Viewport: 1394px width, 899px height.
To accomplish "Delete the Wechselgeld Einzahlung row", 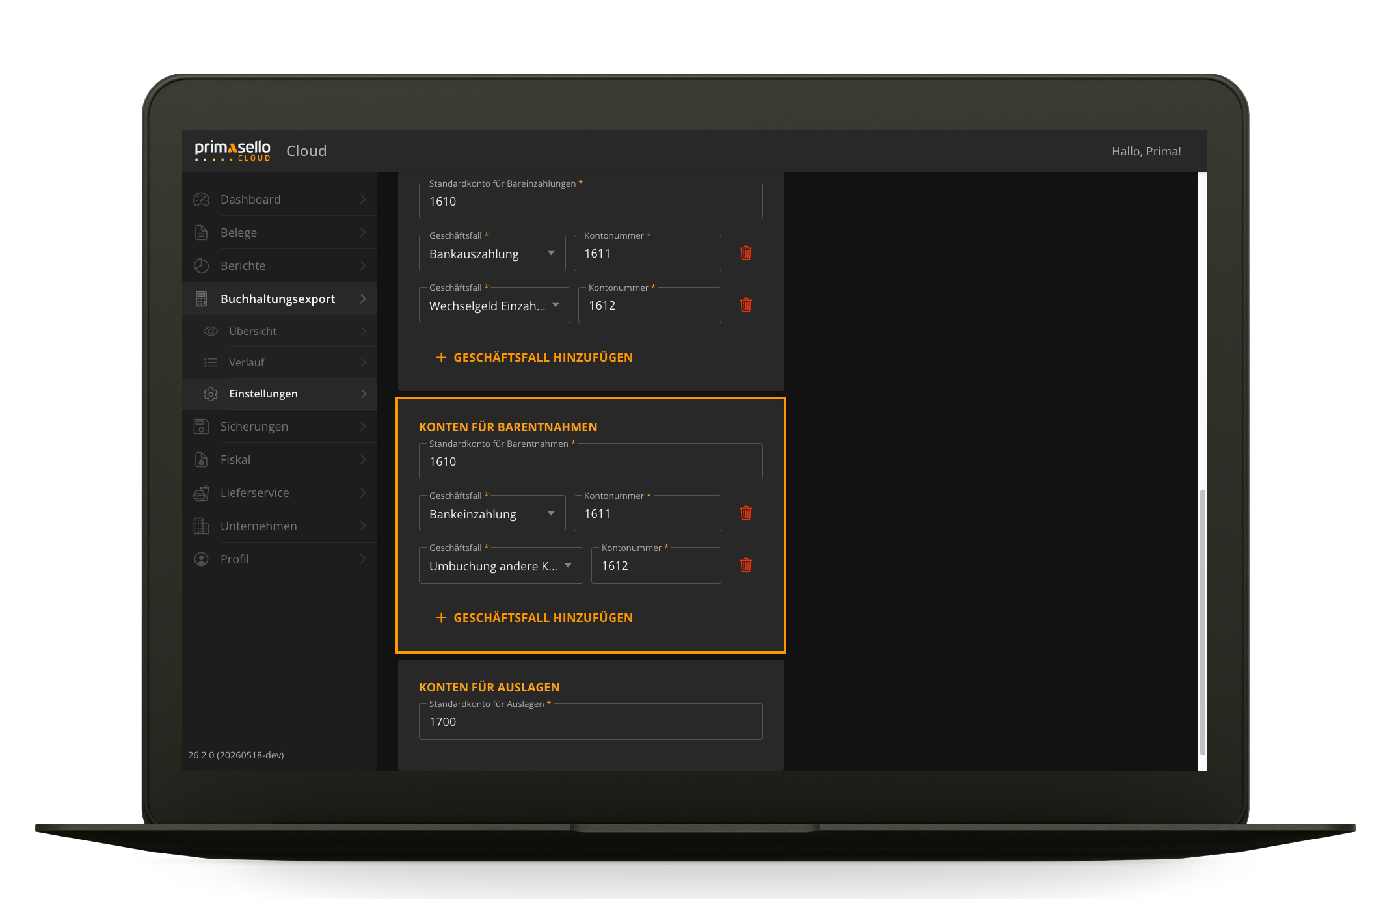I will tap(746, 305).
